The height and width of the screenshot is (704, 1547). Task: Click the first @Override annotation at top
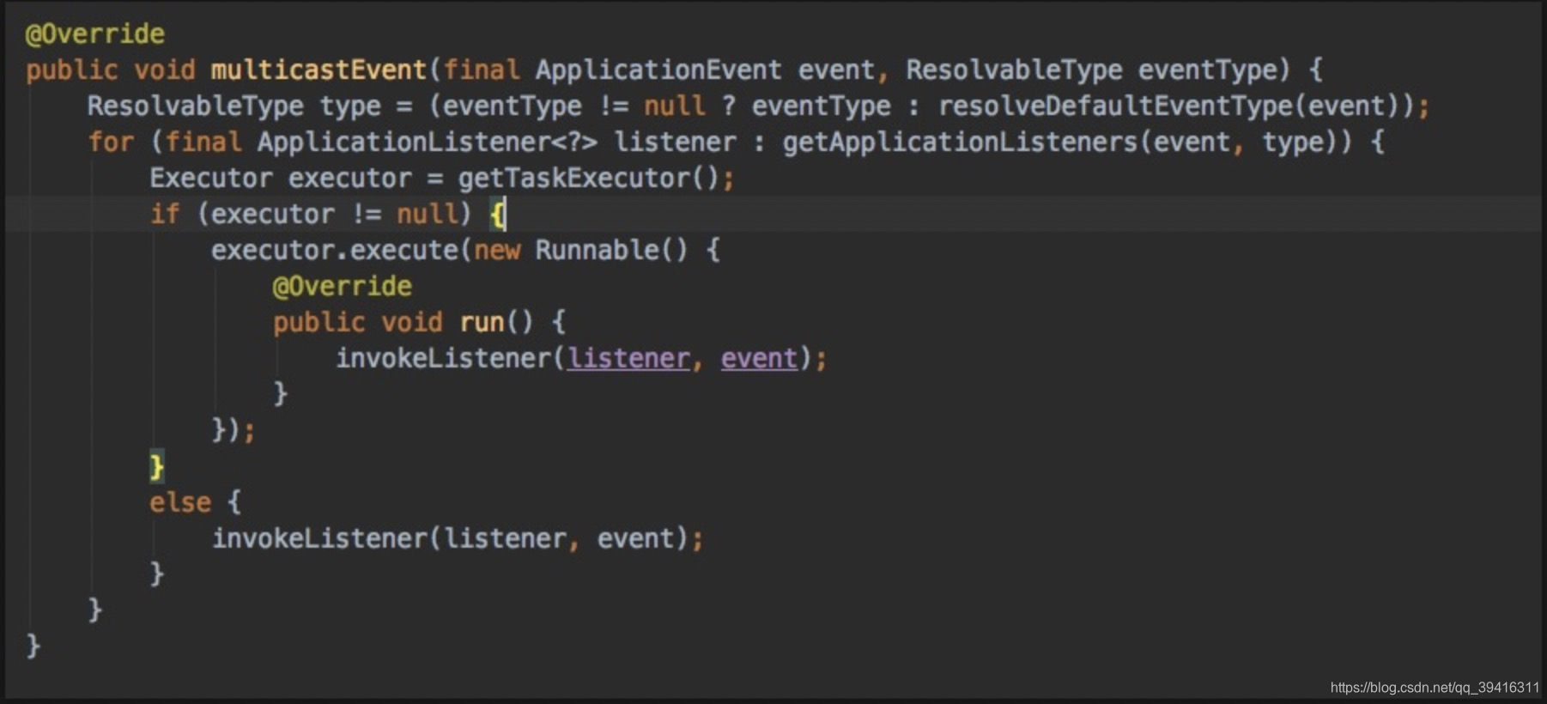pos(95,34)
